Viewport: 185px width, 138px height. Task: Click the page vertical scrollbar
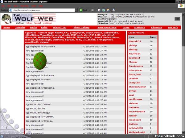click(x=183, y=77)
